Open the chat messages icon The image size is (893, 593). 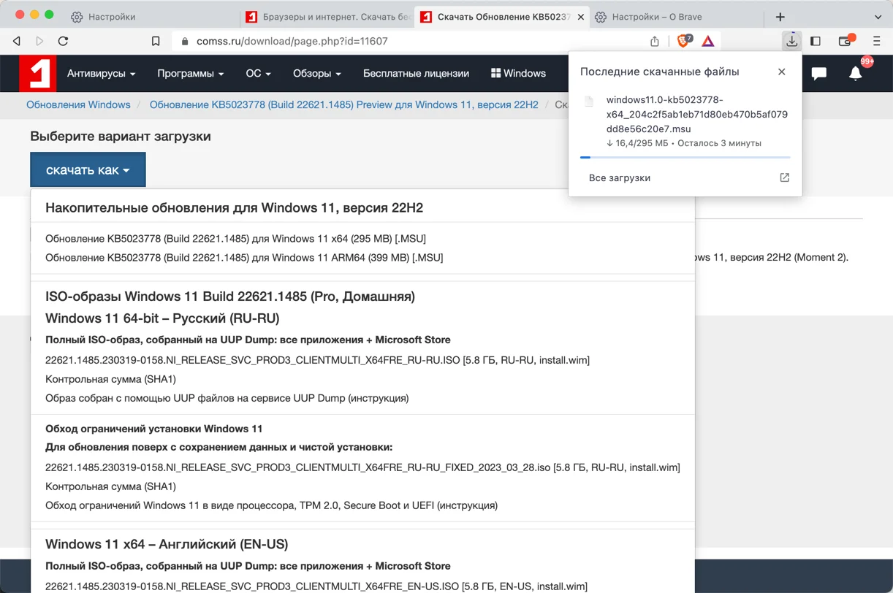click(x=819, y=73)
